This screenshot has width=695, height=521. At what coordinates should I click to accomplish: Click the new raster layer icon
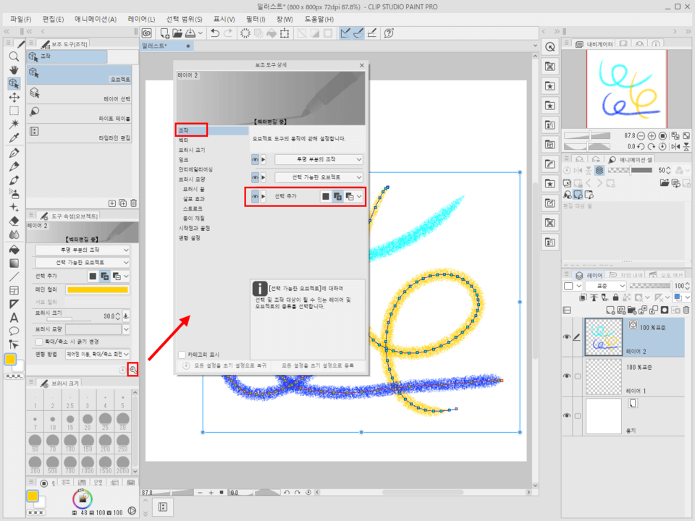(x=609, y=310)
